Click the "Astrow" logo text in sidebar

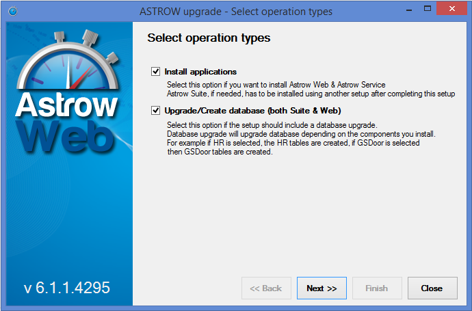(67, 107)
